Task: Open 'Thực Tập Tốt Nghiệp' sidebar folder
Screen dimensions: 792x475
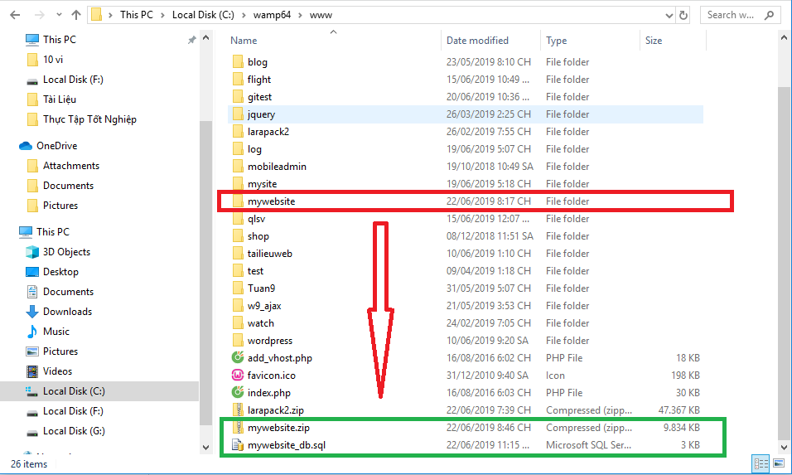Action: click(89, 119)
